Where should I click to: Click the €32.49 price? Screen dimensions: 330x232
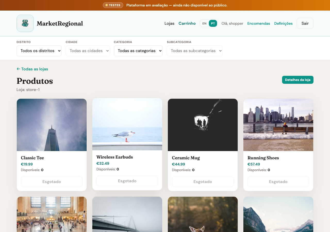pos(103,163)
